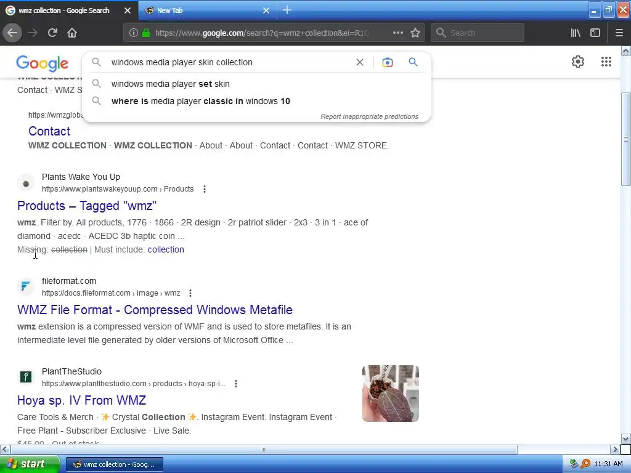Clear the Google search query with X

(360, 62)
